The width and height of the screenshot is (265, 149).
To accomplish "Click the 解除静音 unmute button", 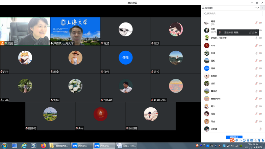I will click(x=234, y=137).
